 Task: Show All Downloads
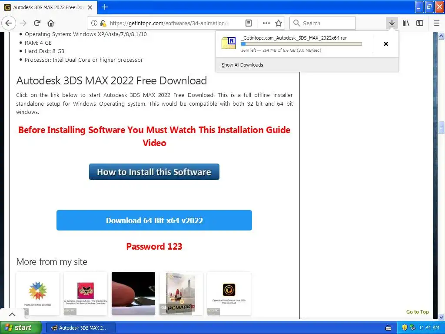click(x=242, y=65)
